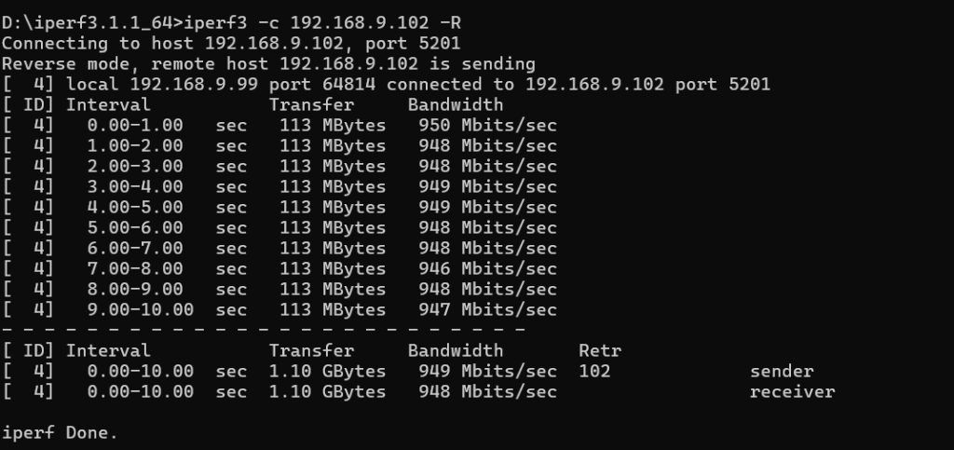
Task: Click the Bandwidth header in the summary table
Action: tap(455, 351)
